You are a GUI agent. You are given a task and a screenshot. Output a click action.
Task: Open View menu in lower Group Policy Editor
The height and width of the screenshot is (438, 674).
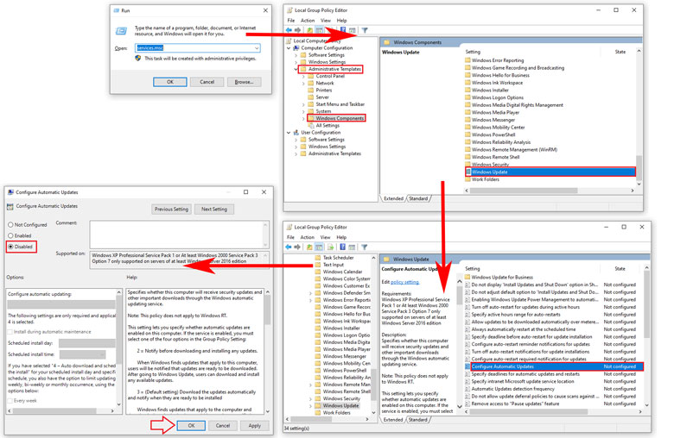[326, 237]
